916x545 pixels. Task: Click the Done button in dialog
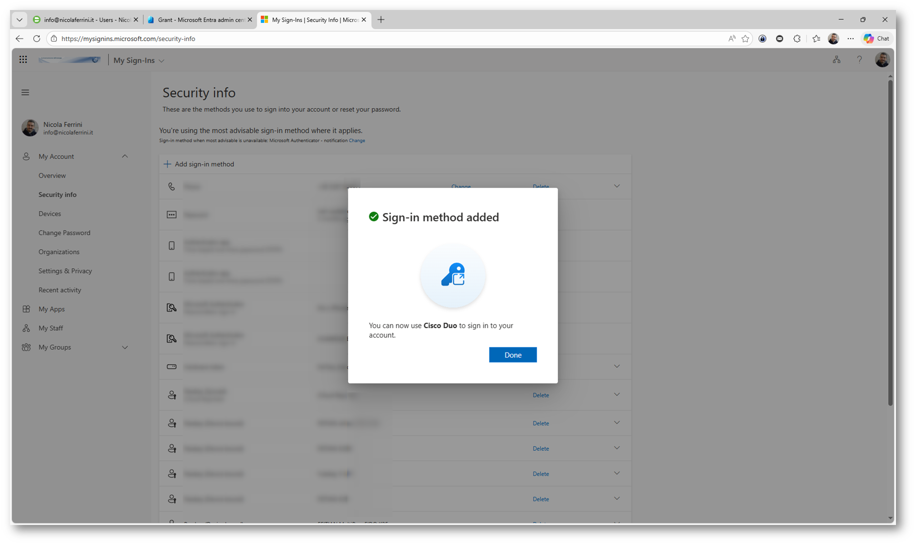point(512,355)
